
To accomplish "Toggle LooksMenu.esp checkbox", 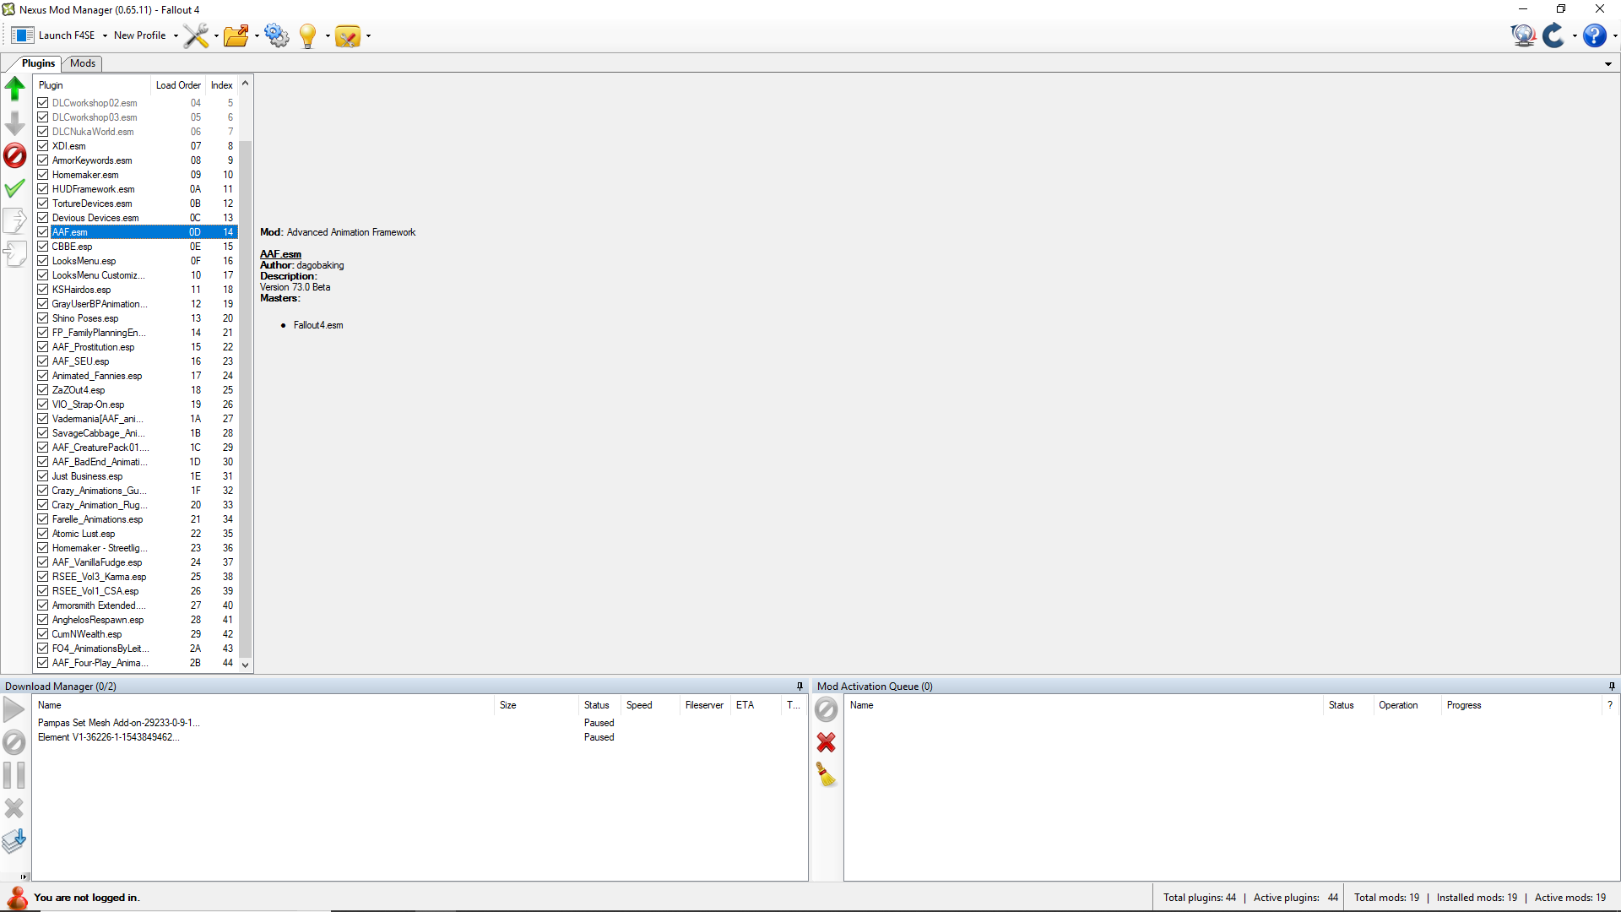I will pyautogui.click(x=43, y=261).
